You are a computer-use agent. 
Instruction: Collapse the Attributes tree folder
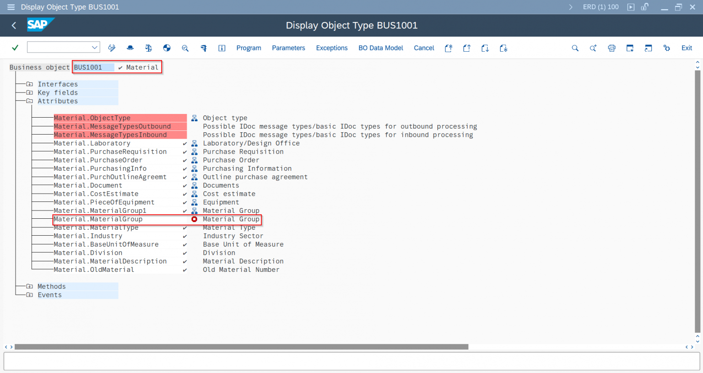click(30, 101)
